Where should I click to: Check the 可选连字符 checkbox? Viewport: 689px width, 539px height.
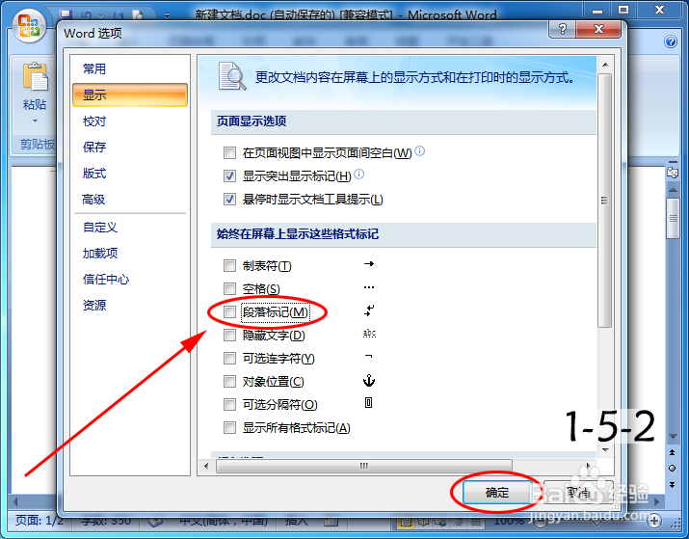pyautogui.click(x=229, y=359)
